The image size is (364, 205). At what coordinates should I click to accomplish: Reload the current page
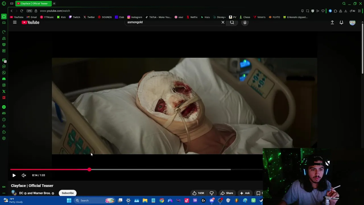pyautogui.click(x=22, y=11)
